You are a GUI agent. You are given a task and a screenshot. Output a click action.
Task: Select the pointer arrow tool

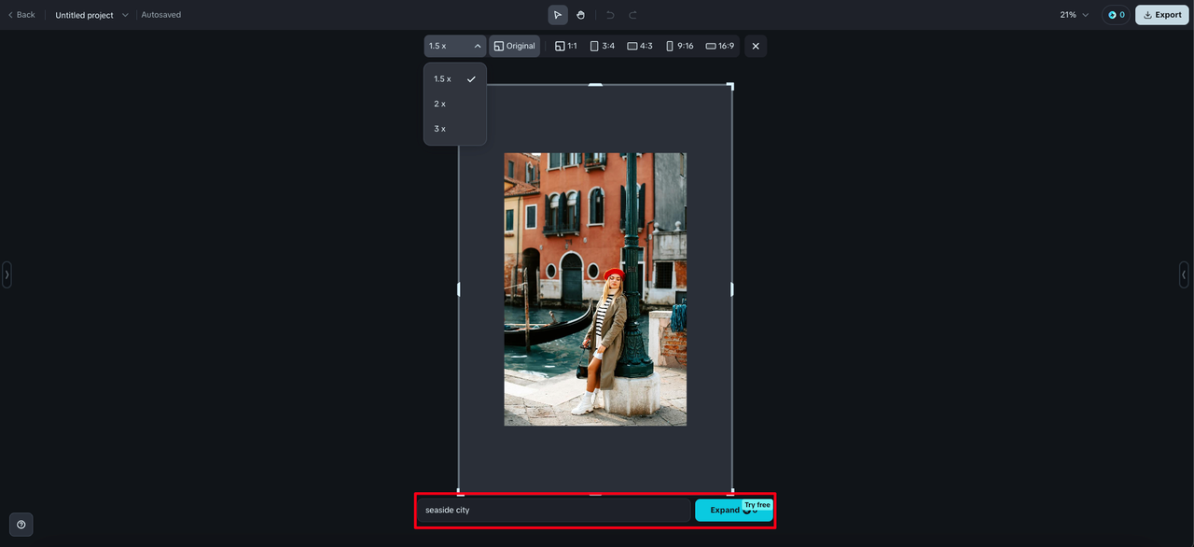coord(558,15)
